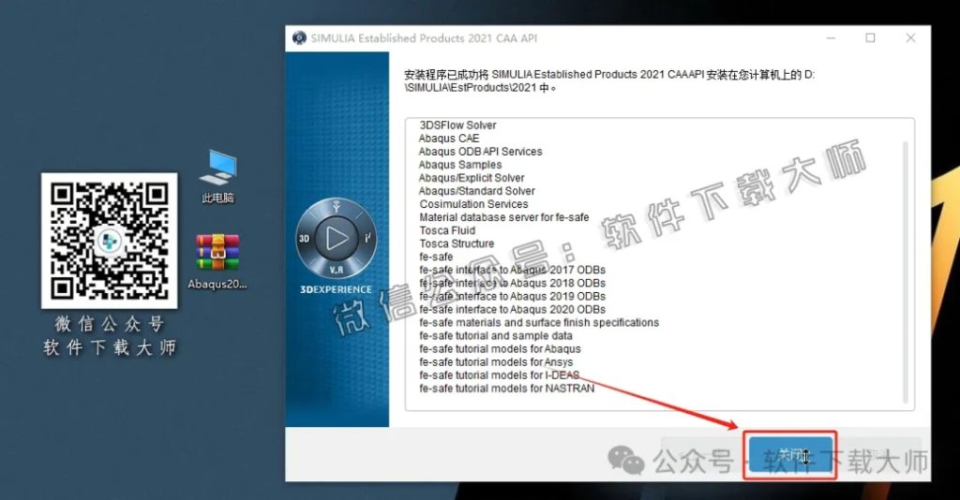Click the SIMULIA title bar app icon
The width and height of the screenshot is (960, 500).
[299, 37]
